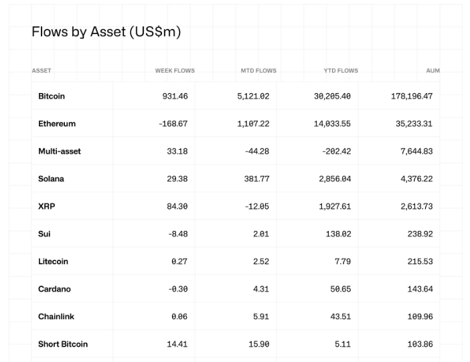This screenshot has height=362, width=470.
Task: Click Short Bitcoin MTD flows value 15.90
Action: coord(259,345)
